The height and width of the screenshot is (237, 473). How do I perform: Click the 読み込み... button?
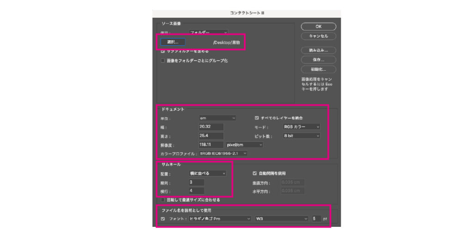318,50
